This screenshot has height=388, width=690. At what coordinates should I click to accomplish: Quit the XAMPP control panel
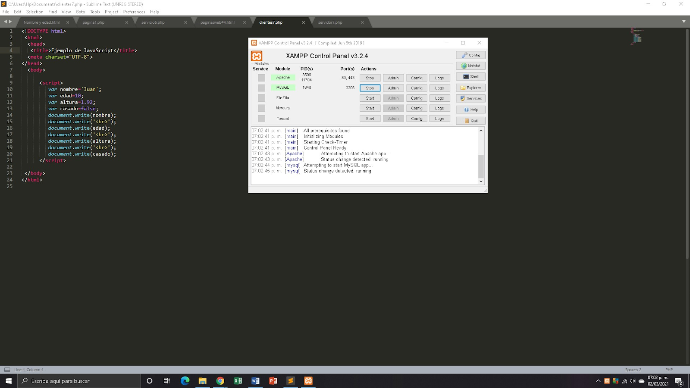[x=470, y=121]
